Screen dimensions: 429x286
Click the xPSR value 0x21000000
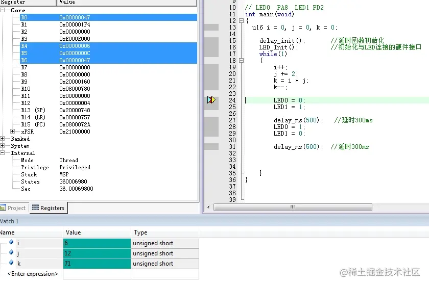pos(75,132)
